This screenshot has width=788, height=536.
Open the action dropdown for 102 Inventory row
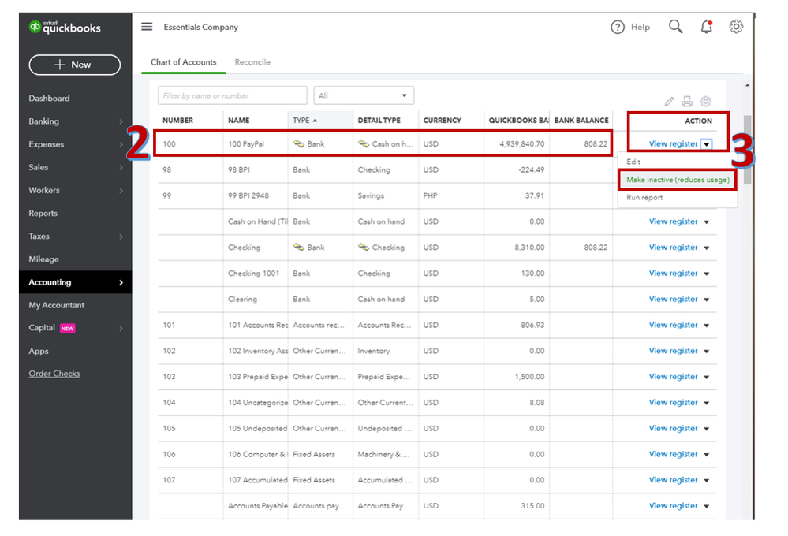(x=707, y=351)
